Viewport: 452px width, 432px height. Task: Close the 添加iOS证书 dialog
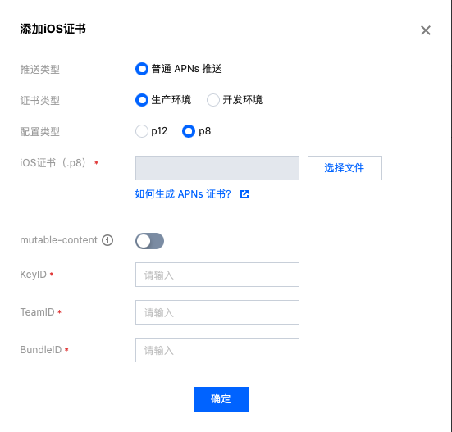(x=426, y=30)
